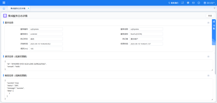
Task: Click the 服务名称 input field
Action: (146, 29)
